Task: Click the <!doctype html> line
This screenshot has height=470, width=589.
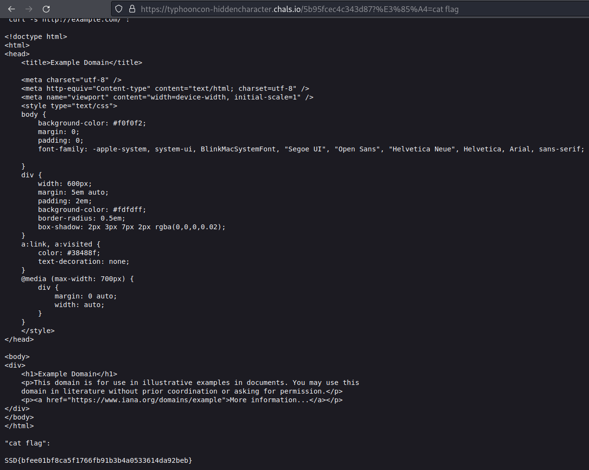Action: click(36, 37)
